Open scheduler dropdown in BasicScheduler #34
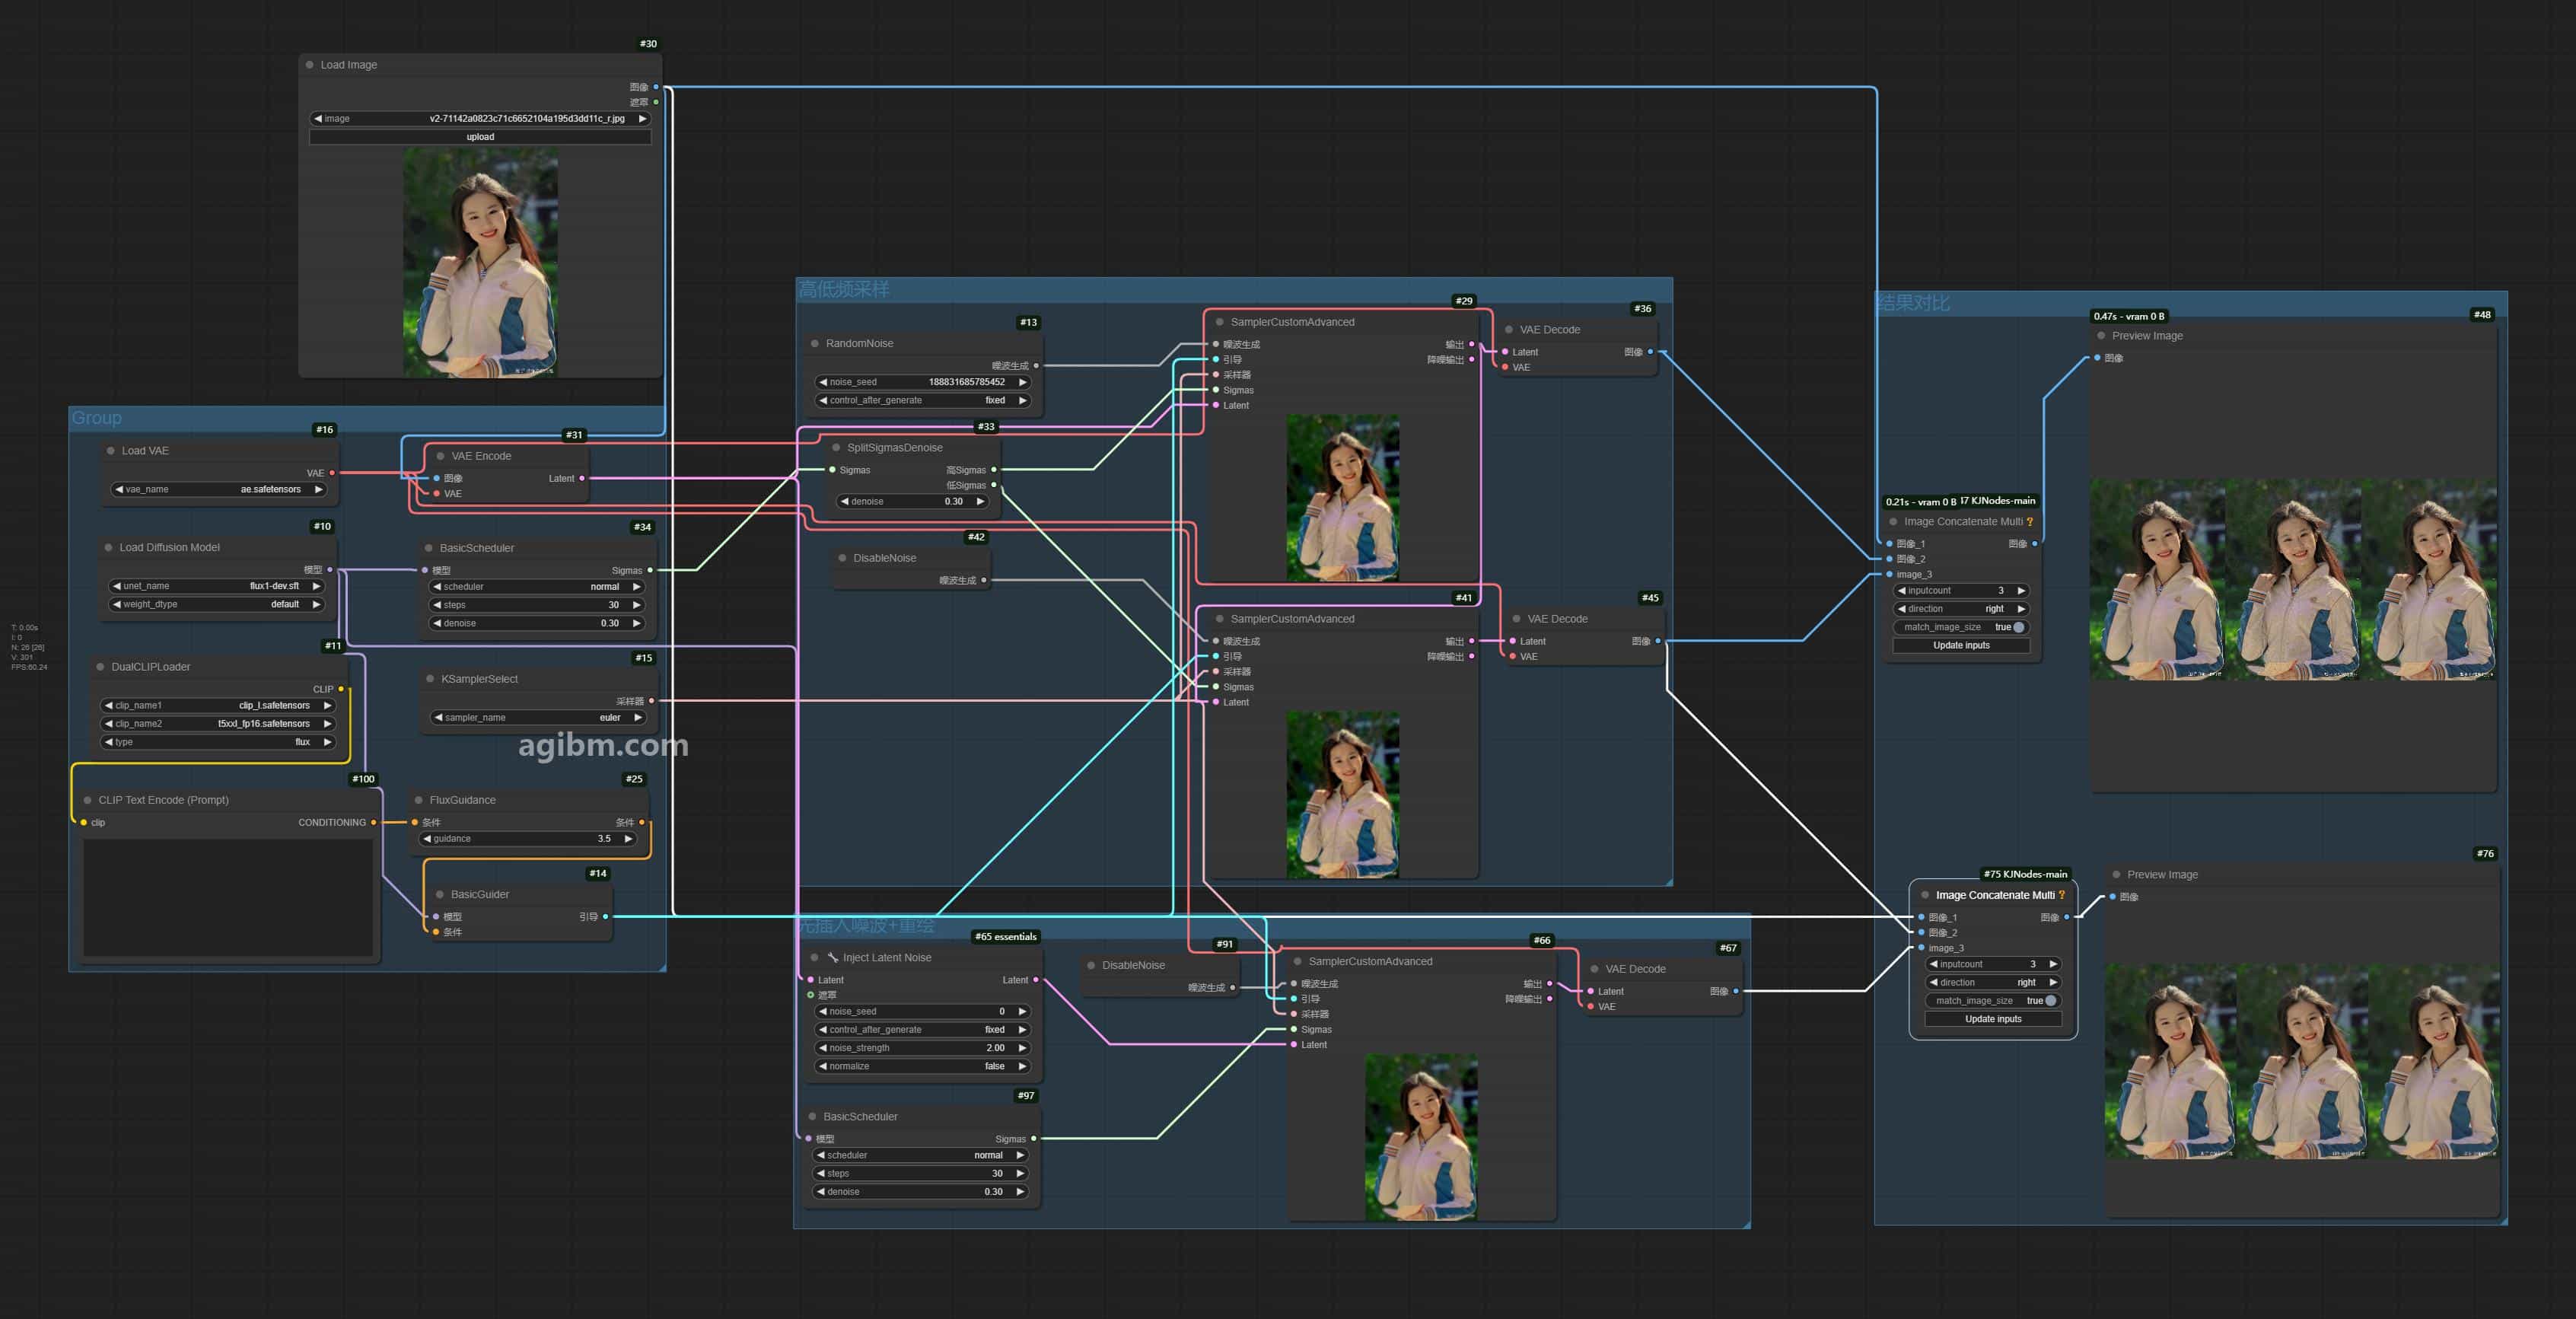Image resolution: width=2576 pixels, height=1319 pixels. (x=536, y=587)
